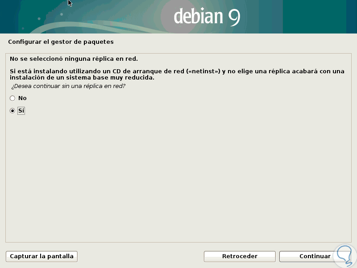Select the "No" radio button
Image resolution: width=357 pixels, height=268 pixels.
pos(12,98)
